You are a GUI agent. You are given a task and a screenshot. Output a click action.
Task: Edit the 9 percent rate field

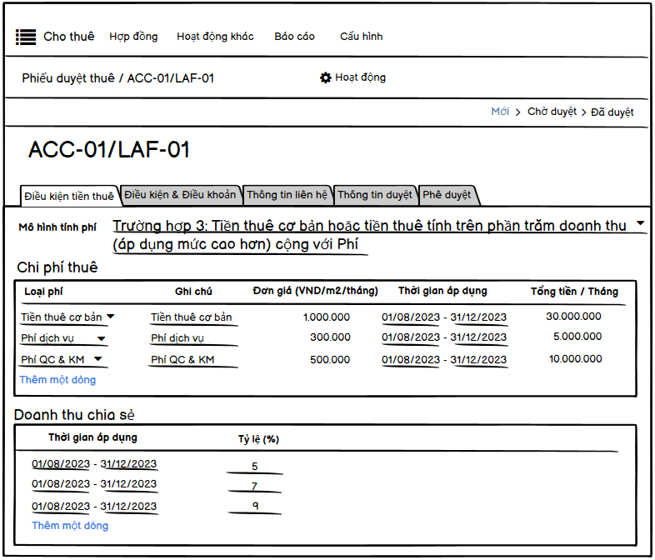(255, 506)
